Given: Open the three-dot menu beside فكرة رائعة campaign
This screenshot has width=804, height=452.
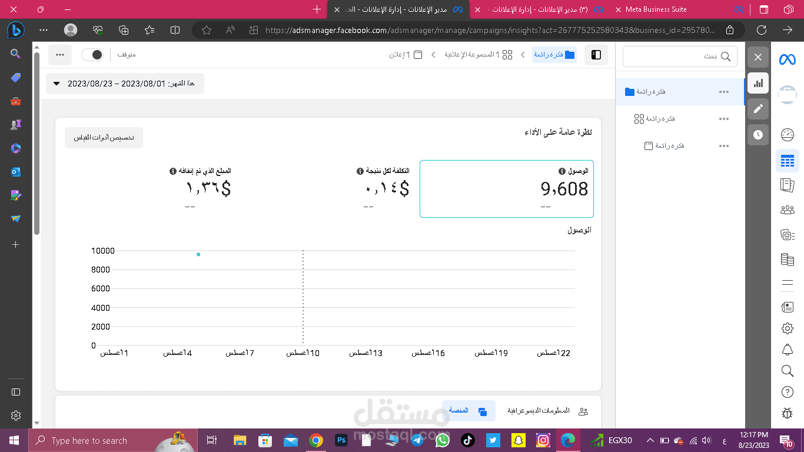Looking at the screenshot, I should point(724,91).
